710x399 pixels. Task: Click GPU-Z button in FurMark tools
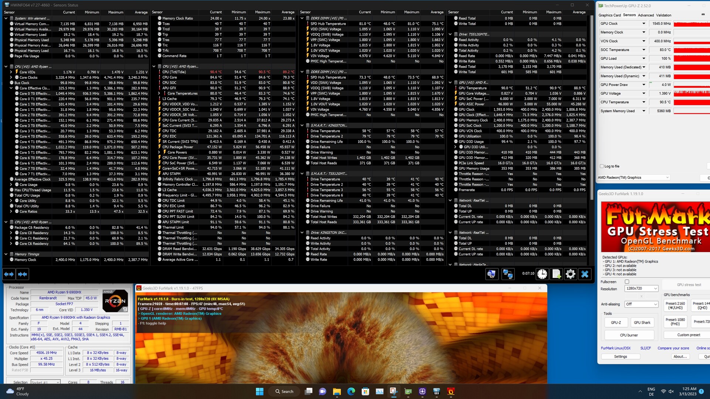(x=616, y=323)
